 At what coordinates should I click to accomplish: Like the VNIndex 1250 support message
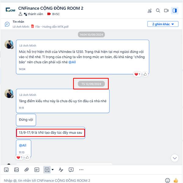(x=145, y=74)
